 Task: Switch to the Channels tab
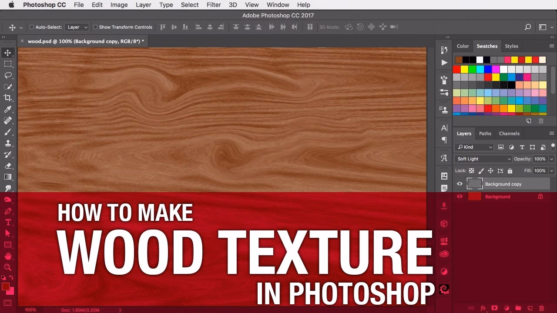click(509, 133)
